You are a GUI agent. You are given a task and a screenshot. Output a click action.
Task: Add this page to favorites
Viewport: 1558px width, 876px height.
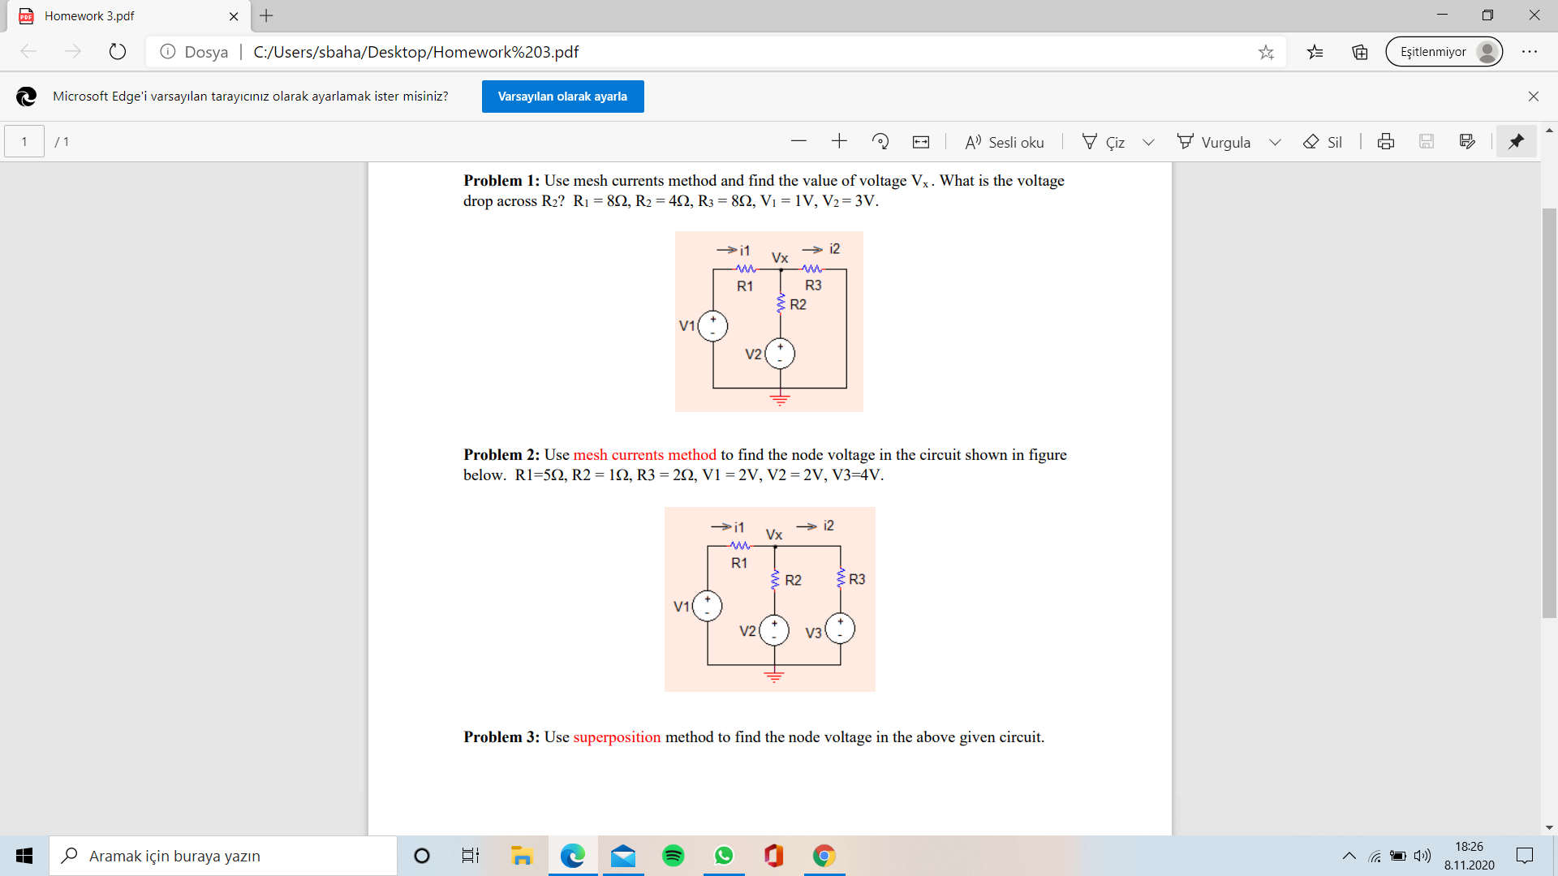point(1266,52)
